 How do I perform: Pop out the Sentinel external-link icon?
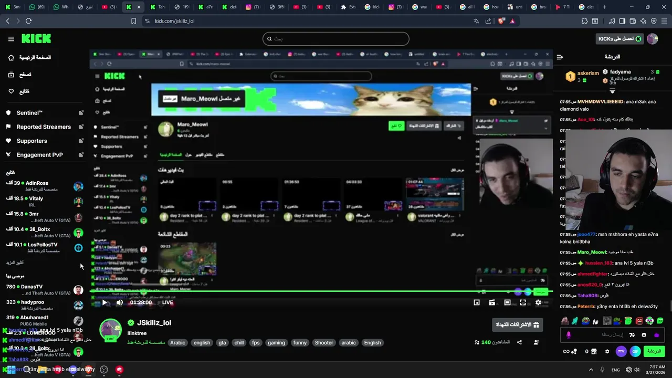[x=81, y=113]
